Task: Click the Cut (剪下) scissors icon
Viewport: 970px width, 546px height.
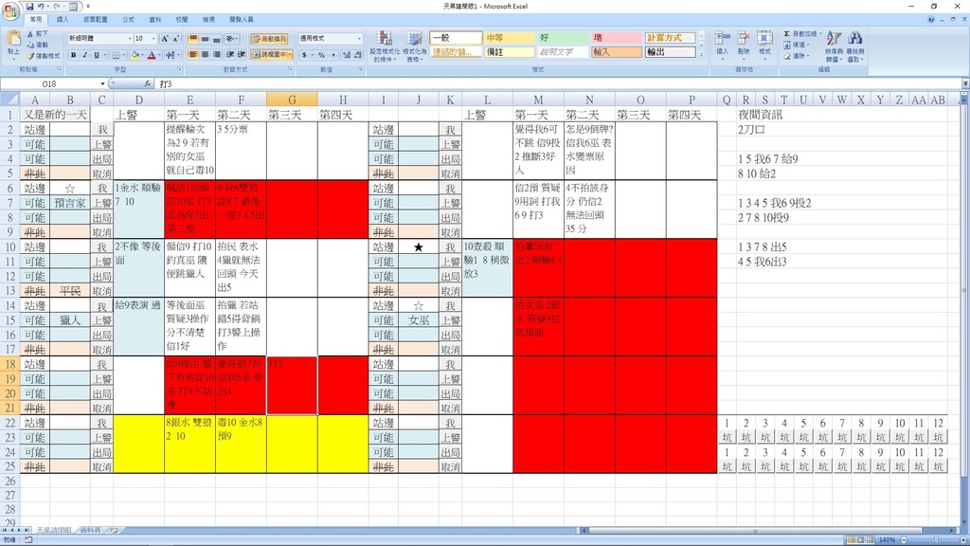Action: click(30, 34)
